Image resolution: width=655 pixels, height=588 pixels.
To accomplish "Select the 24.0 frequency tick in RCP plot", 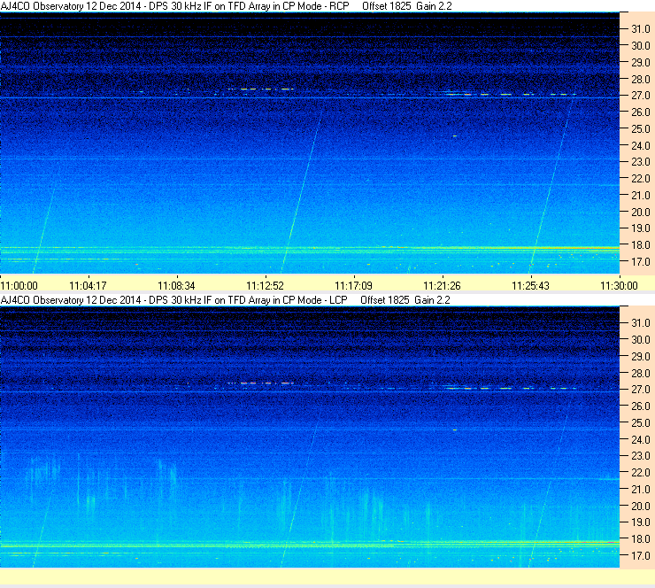I will tap(640, 146).
